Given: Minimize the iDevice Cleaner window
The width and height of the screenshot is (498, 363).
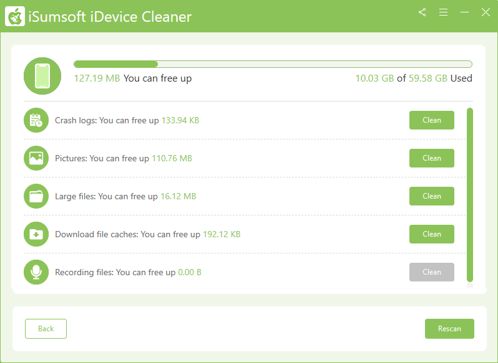Looking at the screenshot, I should [x=465, y=12].
